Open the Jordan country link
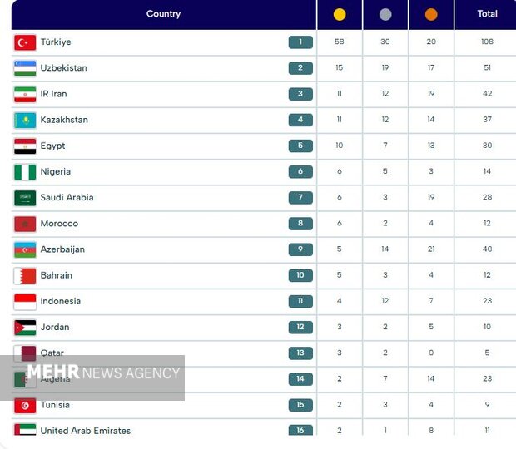Image resolution: width=516 pixels, height=449 pixels. 55,328
